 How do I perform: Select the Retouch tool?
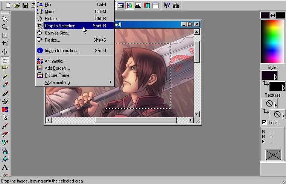point(5,118)
